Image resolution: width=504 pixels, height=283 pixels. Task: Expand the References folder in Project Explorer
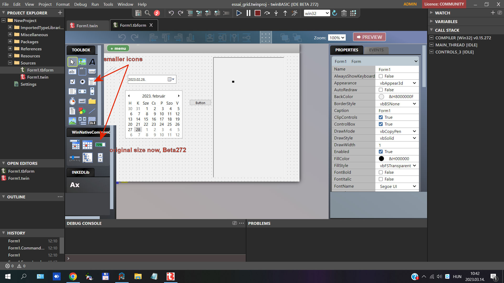pos(10,48)
